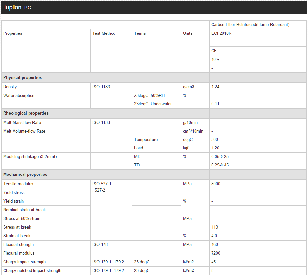The height and width of the screenshot is (275, 308).
Task: Click the load value 1.20
Action: click(215, 148)
